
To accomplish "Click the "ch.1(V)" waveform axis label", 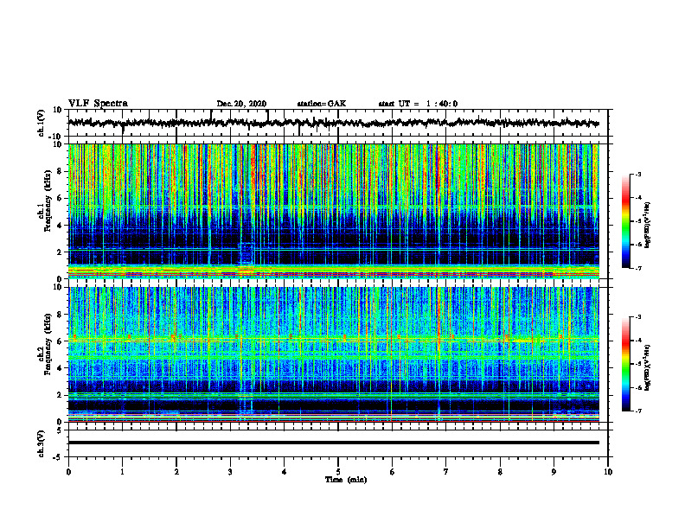I will (42, 123).
